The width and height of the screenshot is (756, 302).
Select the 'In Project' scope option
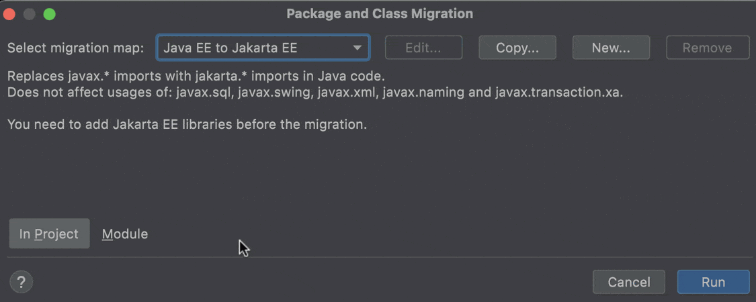tap(49, 234)
